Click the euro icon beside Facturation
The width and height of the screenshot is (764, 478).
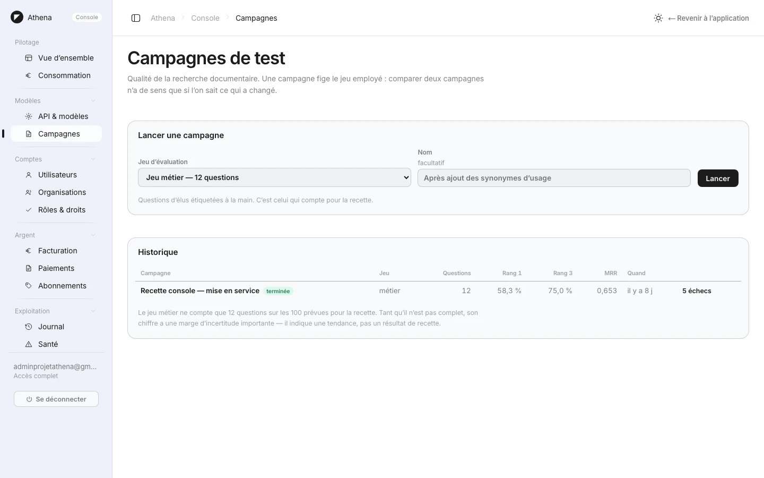tap(29, 251)
